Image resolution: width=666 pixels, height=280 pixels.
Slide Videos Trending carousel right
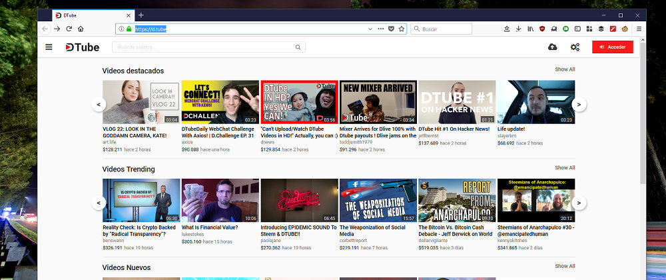[579, 203]
